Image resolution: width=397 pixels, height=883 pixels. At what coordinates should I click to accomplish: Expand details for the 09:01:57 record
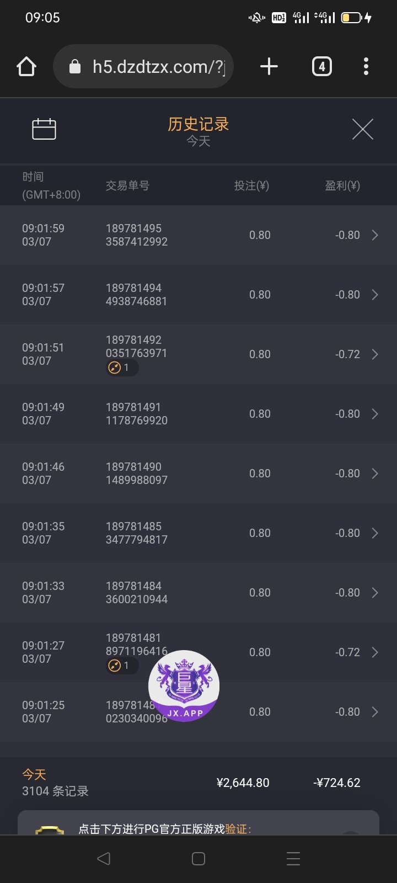[375, 295]
